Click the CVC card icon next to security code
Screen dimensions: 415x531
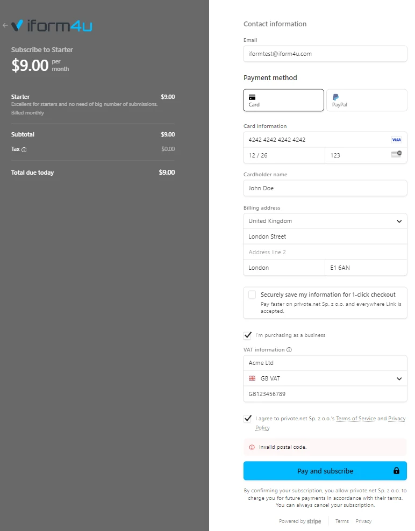pos(396,154)
